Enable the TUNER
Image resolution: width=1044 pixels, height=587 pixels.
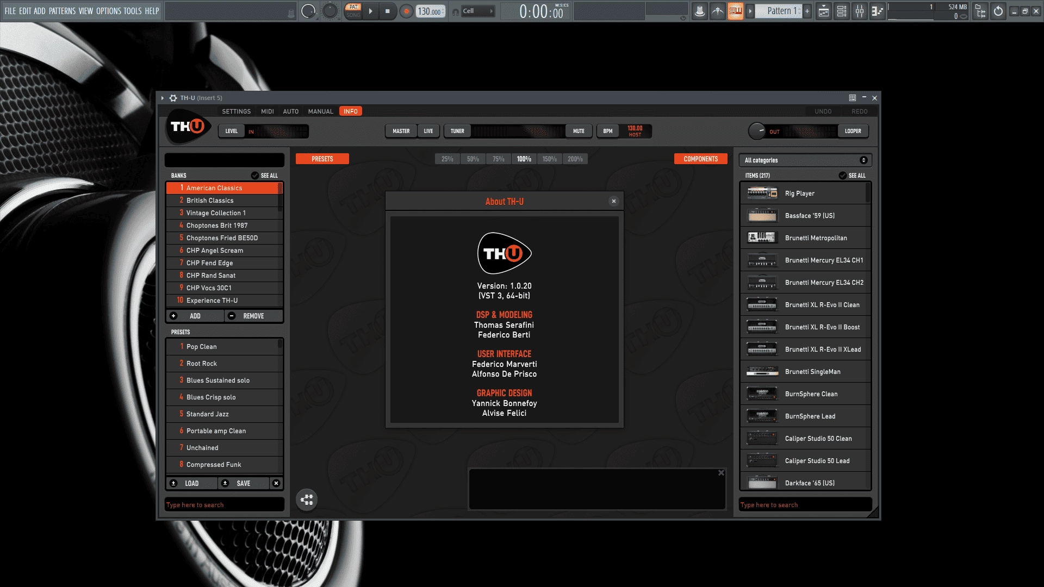point(457,131)
